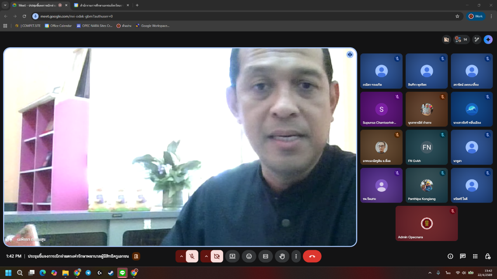The image size is (497, 279).
Task: Open the Activities grid icon
Action: coord(475,256)
